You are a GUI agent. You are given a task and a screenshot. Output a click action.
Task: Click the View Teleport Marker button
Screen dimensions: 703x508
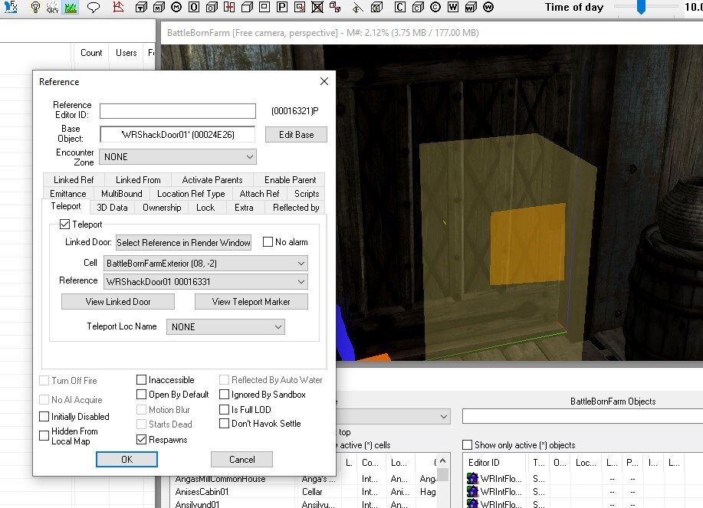(x=251, y=301)
